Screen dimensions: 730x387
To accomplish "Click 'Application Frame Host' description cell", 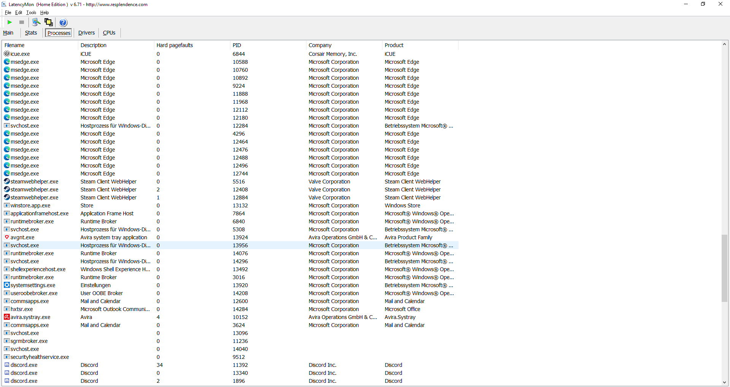I will point(107,213).
